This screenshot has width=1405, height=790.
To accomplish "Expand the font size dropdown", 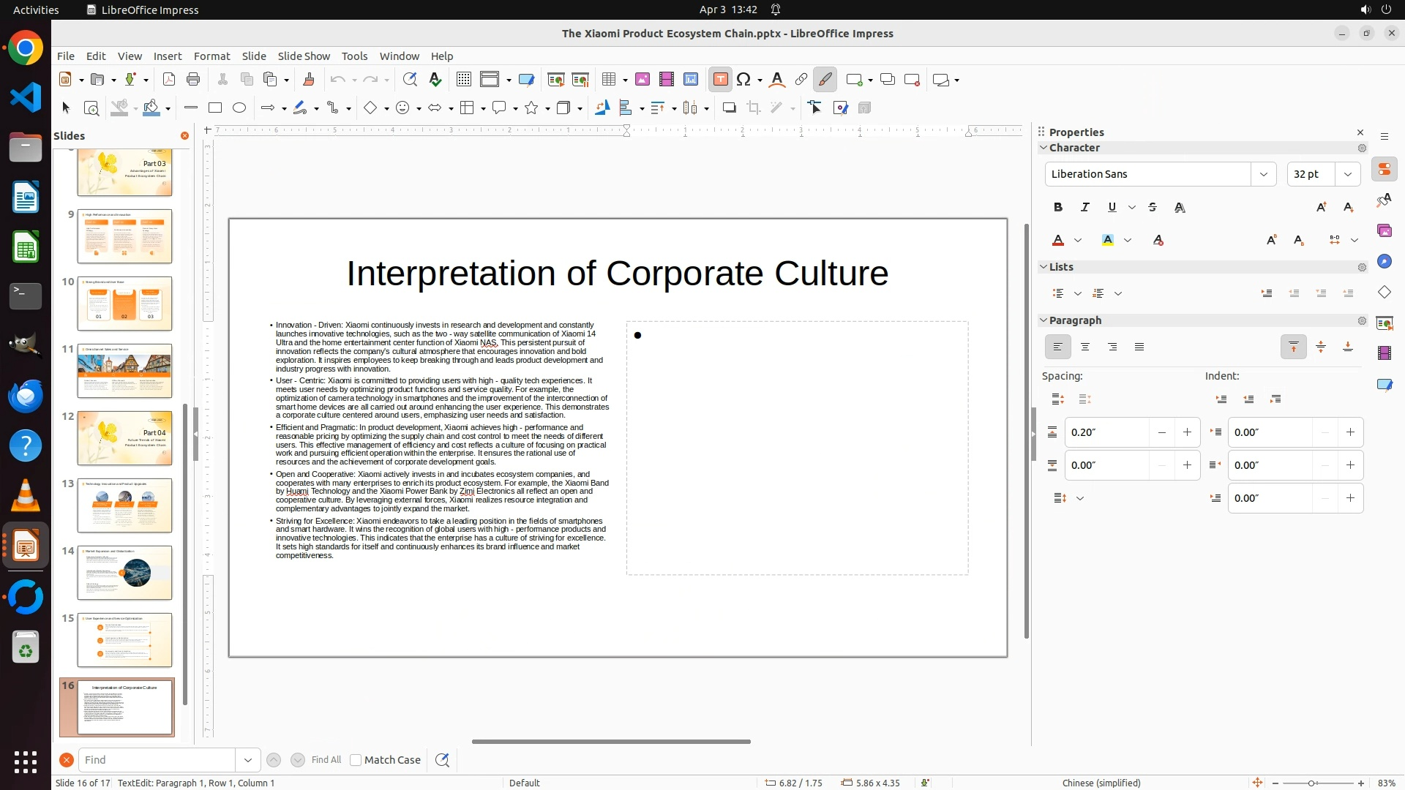I will tap(1347, 174).
